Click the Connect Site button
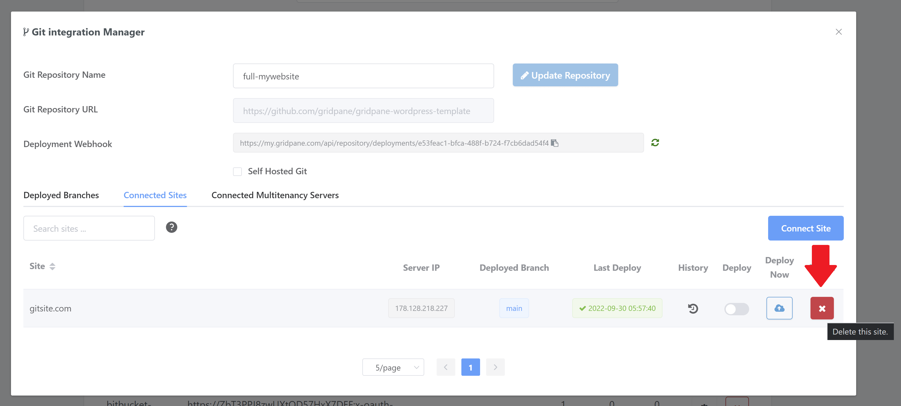 coord(806,228)
